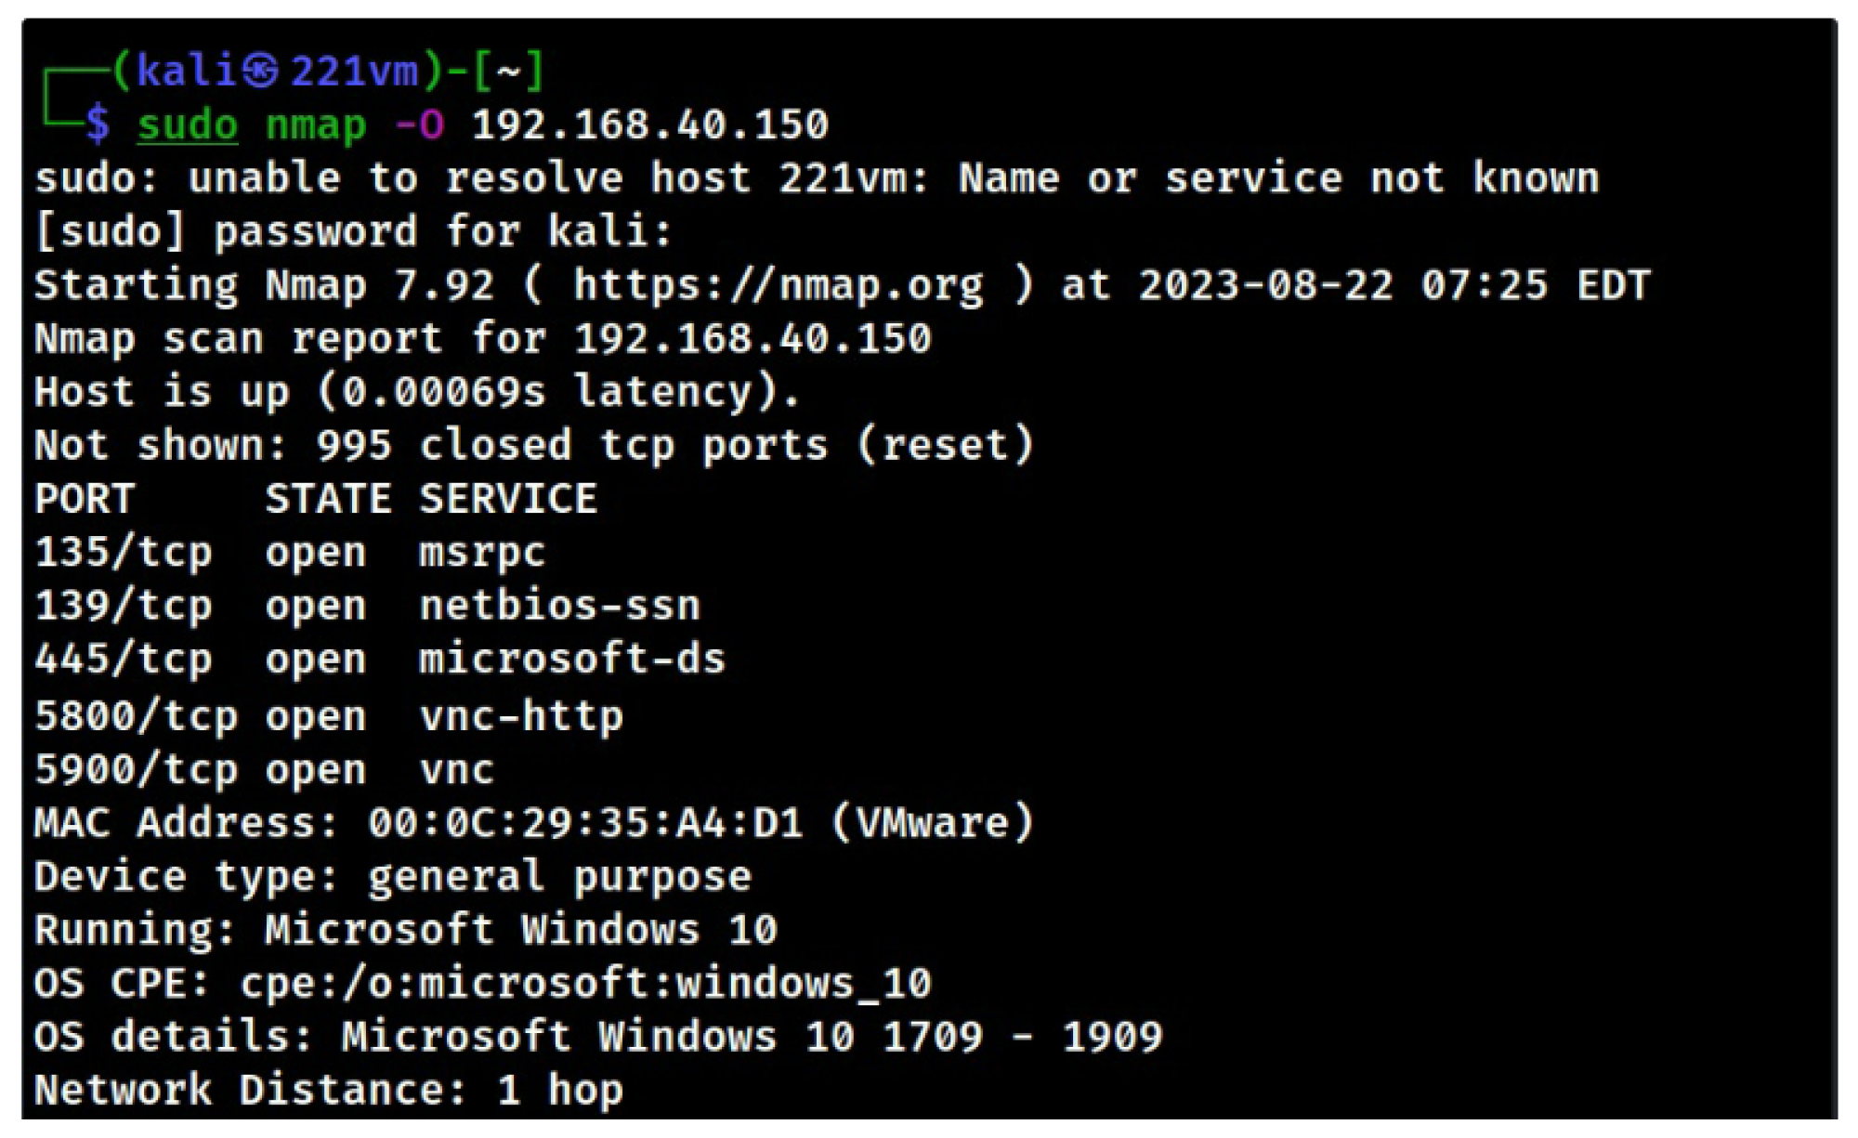The image size is (1858, 1138).
Task: Click the IP address on the command line
Action: coord(650,125)
